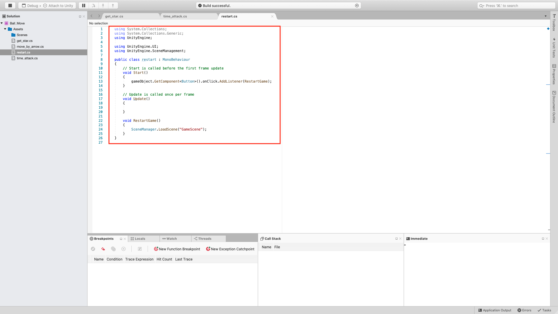
Task: Show the Document Outline side panel
Action: [554, 107]
